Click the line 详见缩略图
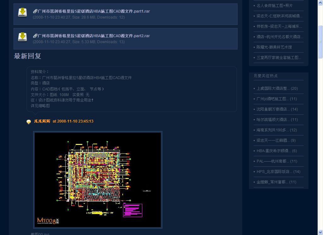 tap(40, 106)
